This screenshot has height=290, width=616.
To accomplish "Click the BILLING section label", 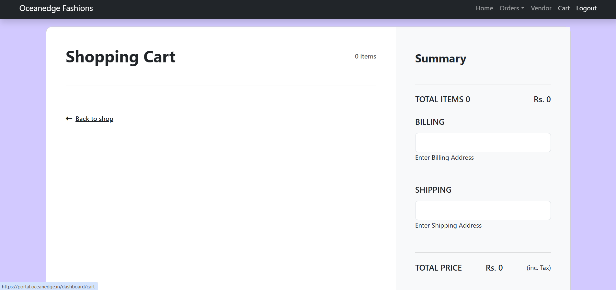I will (x=430, y=122).
